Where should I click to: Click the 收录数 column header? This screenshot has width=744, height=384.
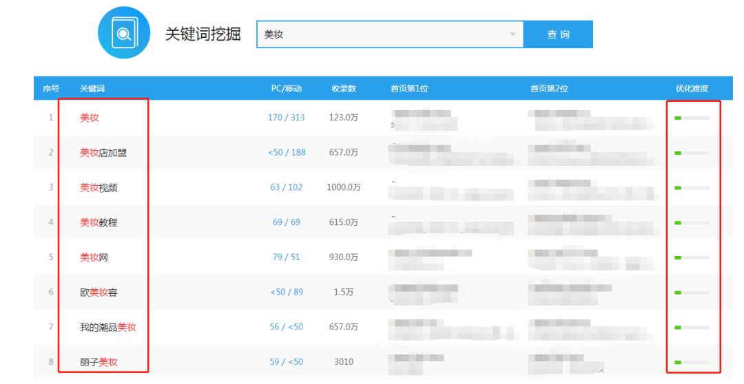tap(344, 89)
